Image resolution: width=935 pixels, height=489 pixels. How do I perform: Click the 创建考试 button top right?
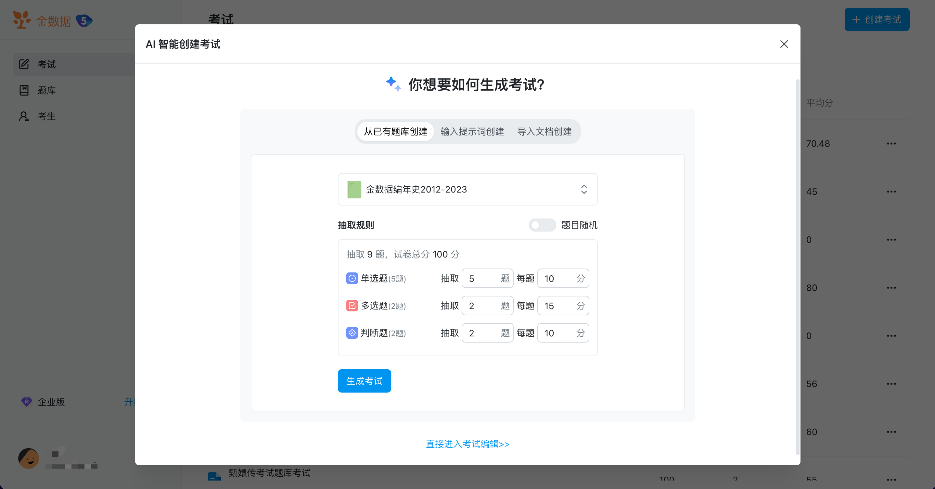[x=877, y=19]
